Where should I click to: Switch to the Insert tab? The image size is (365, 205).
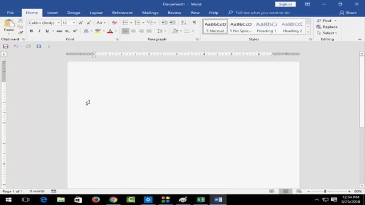click(x=52, y=13)
